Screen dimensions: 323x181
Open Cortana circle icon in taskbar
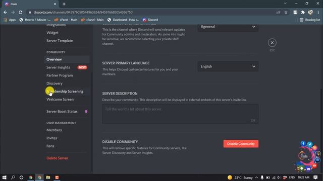click(21, 177)
